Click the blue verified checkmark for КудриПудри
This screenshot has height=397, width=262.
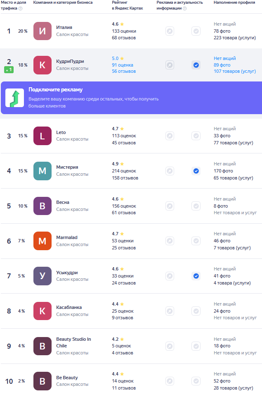tap(196, 65)
